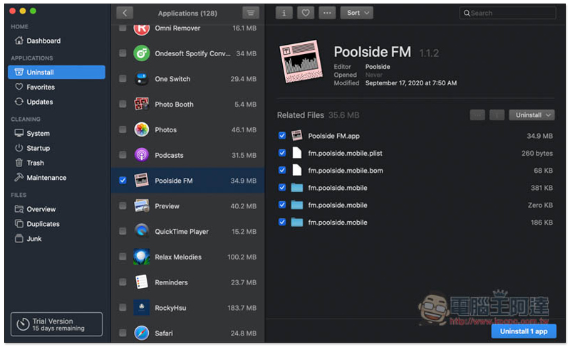The height and width of the screenshot is (347, 570).
Task: Check the Podcasts checkbox
Action: [x=123, y=155]
